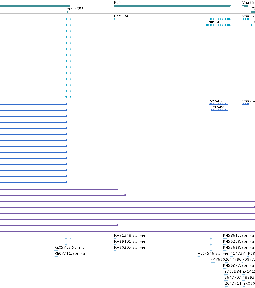Select the HL04546.5prime arrow glyph
255x288 pixels.
tap(199, 257)
